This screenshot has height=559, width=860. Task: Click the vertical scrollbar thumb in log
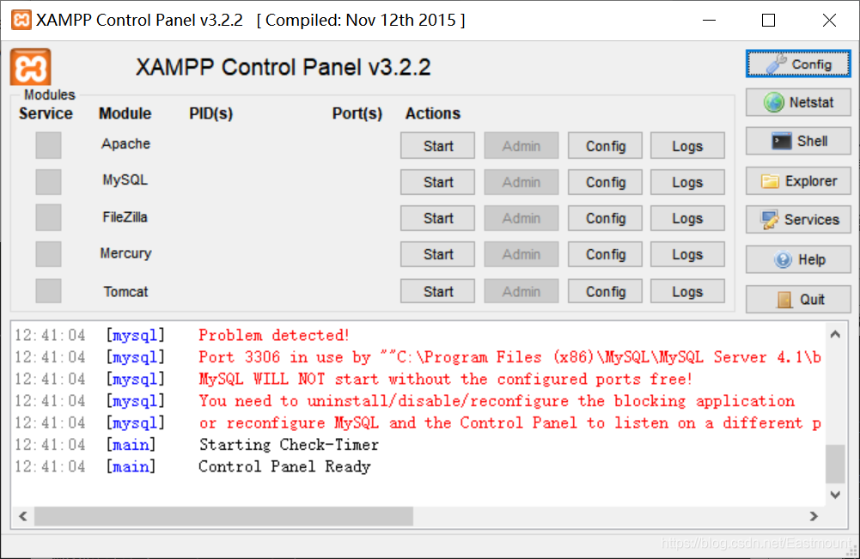(x=835, y=465)
